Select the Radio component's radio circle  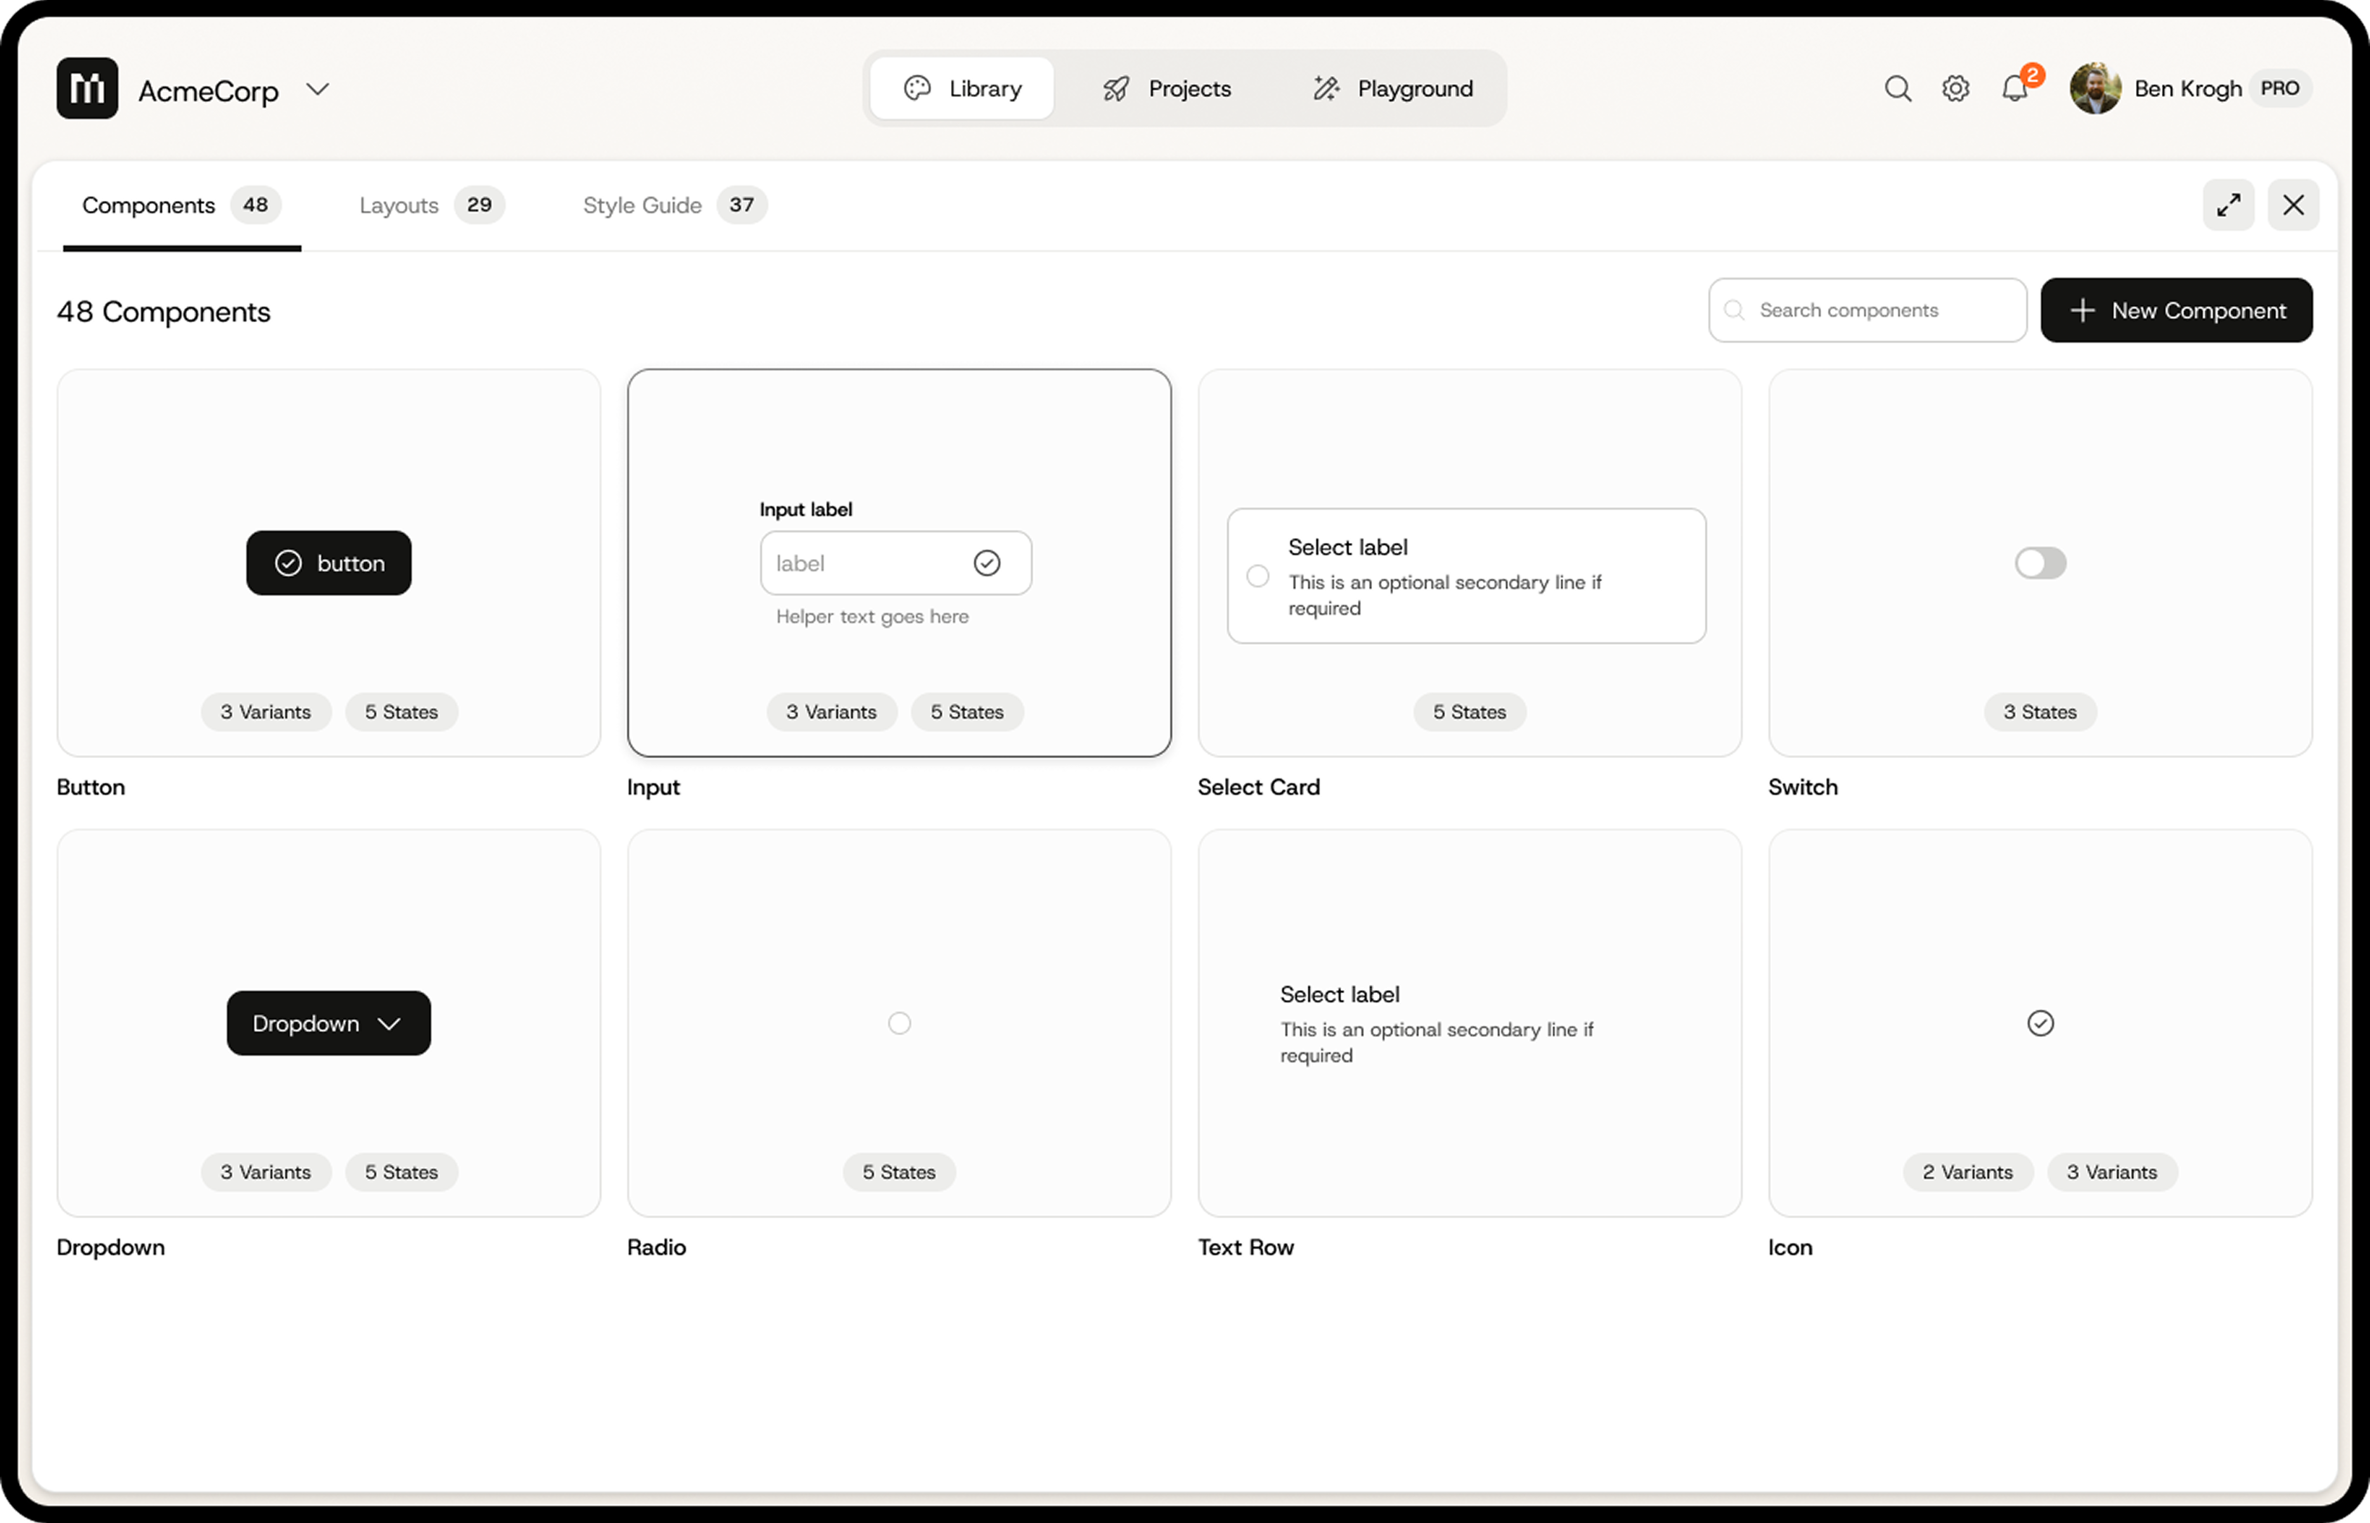click(899, 1024)
